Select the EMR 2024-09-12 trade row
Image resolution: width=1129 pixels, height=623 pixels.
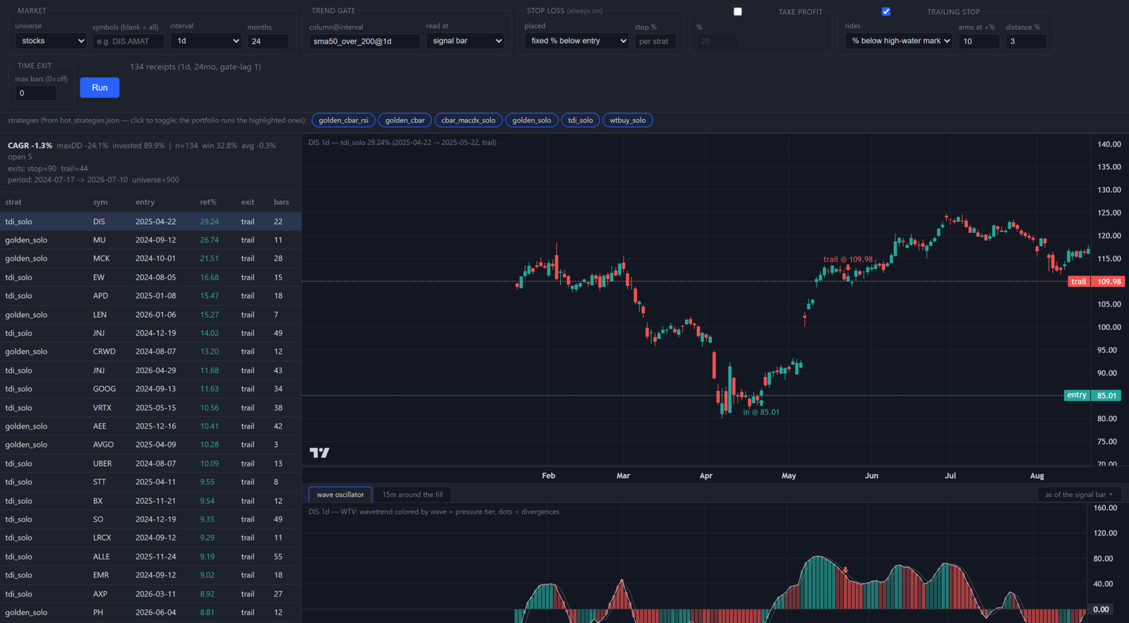pos(150,575)
